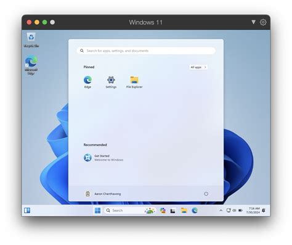This screenshot has height=245, width=292.
Task: Open the Copilot icon on taskbar
Action: 163,210
